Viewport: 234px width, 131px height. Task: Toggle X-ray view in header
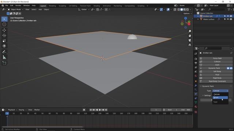click(x=175, y=9)
